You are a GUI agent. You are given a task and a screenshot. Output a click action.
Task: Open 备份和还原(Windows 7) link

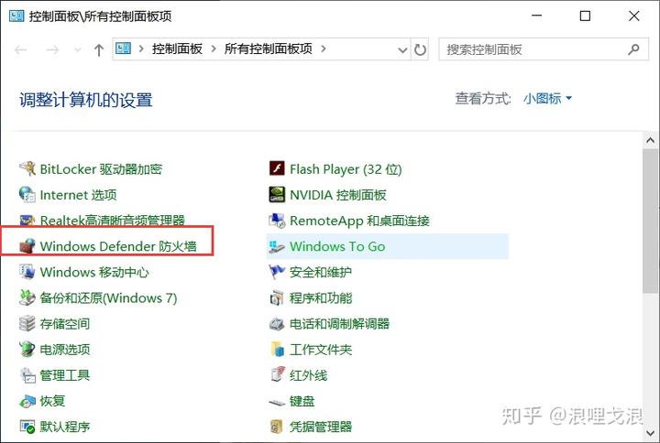108,298
